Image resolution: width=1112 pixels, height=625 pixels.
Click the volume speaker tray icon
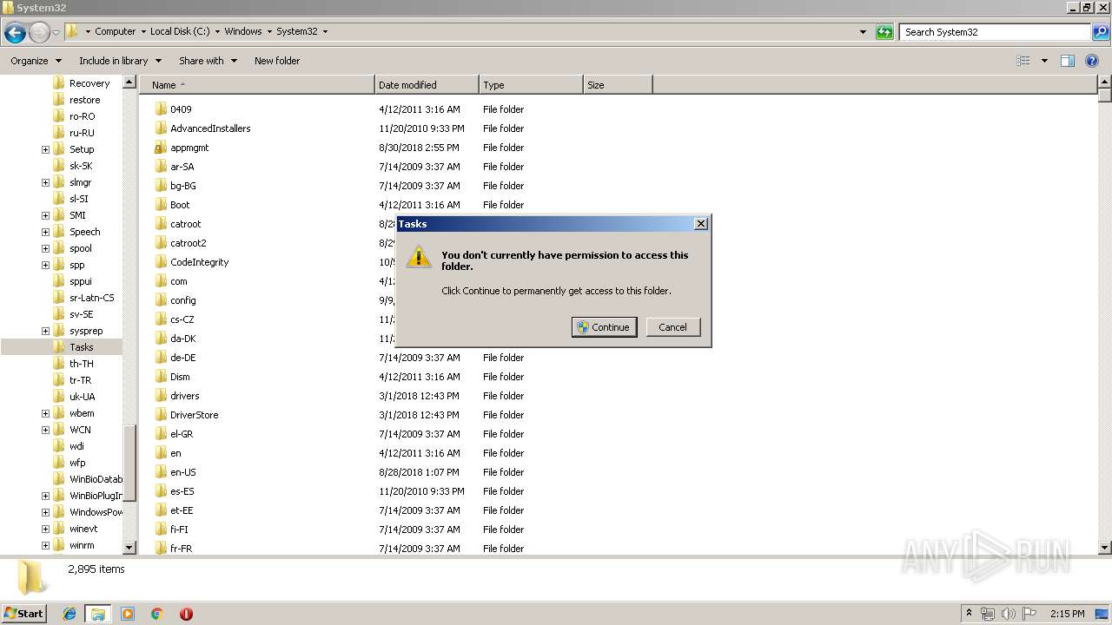click(x=1008, y=614)
